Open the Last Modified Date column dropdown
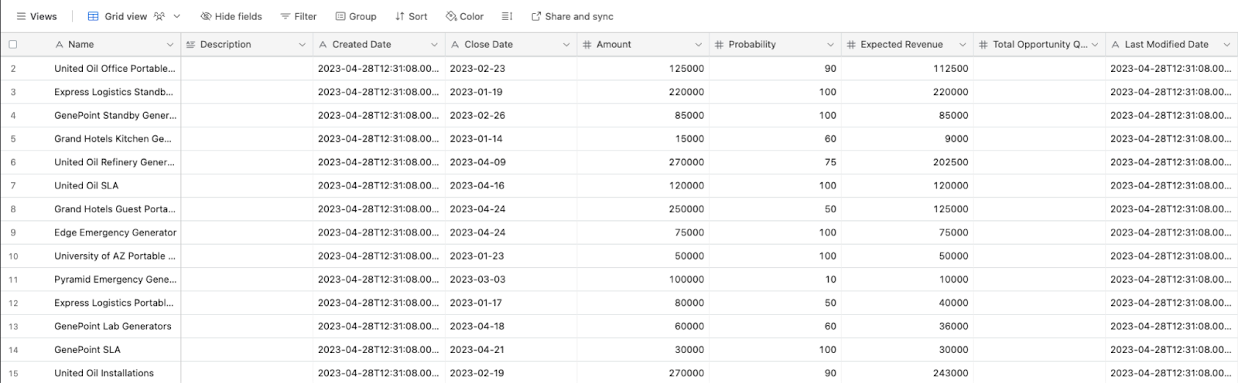 pyautogui.click(x=1226, y=45)
